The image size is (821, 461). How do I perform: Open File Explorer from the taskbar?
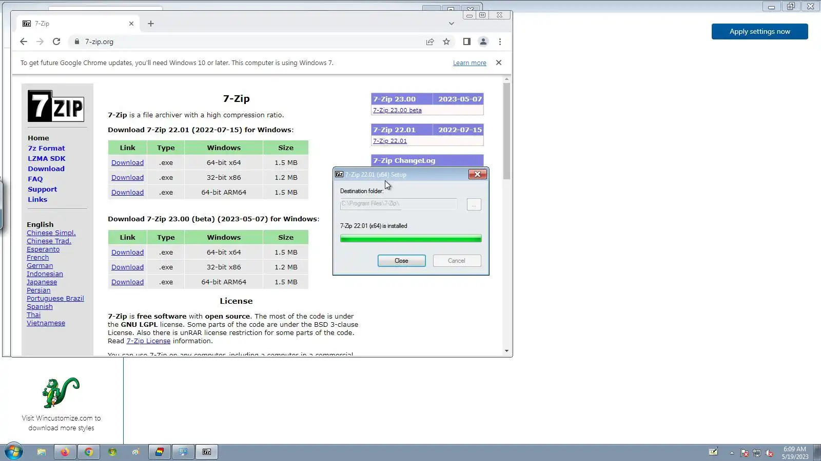[x=42, y=452]
